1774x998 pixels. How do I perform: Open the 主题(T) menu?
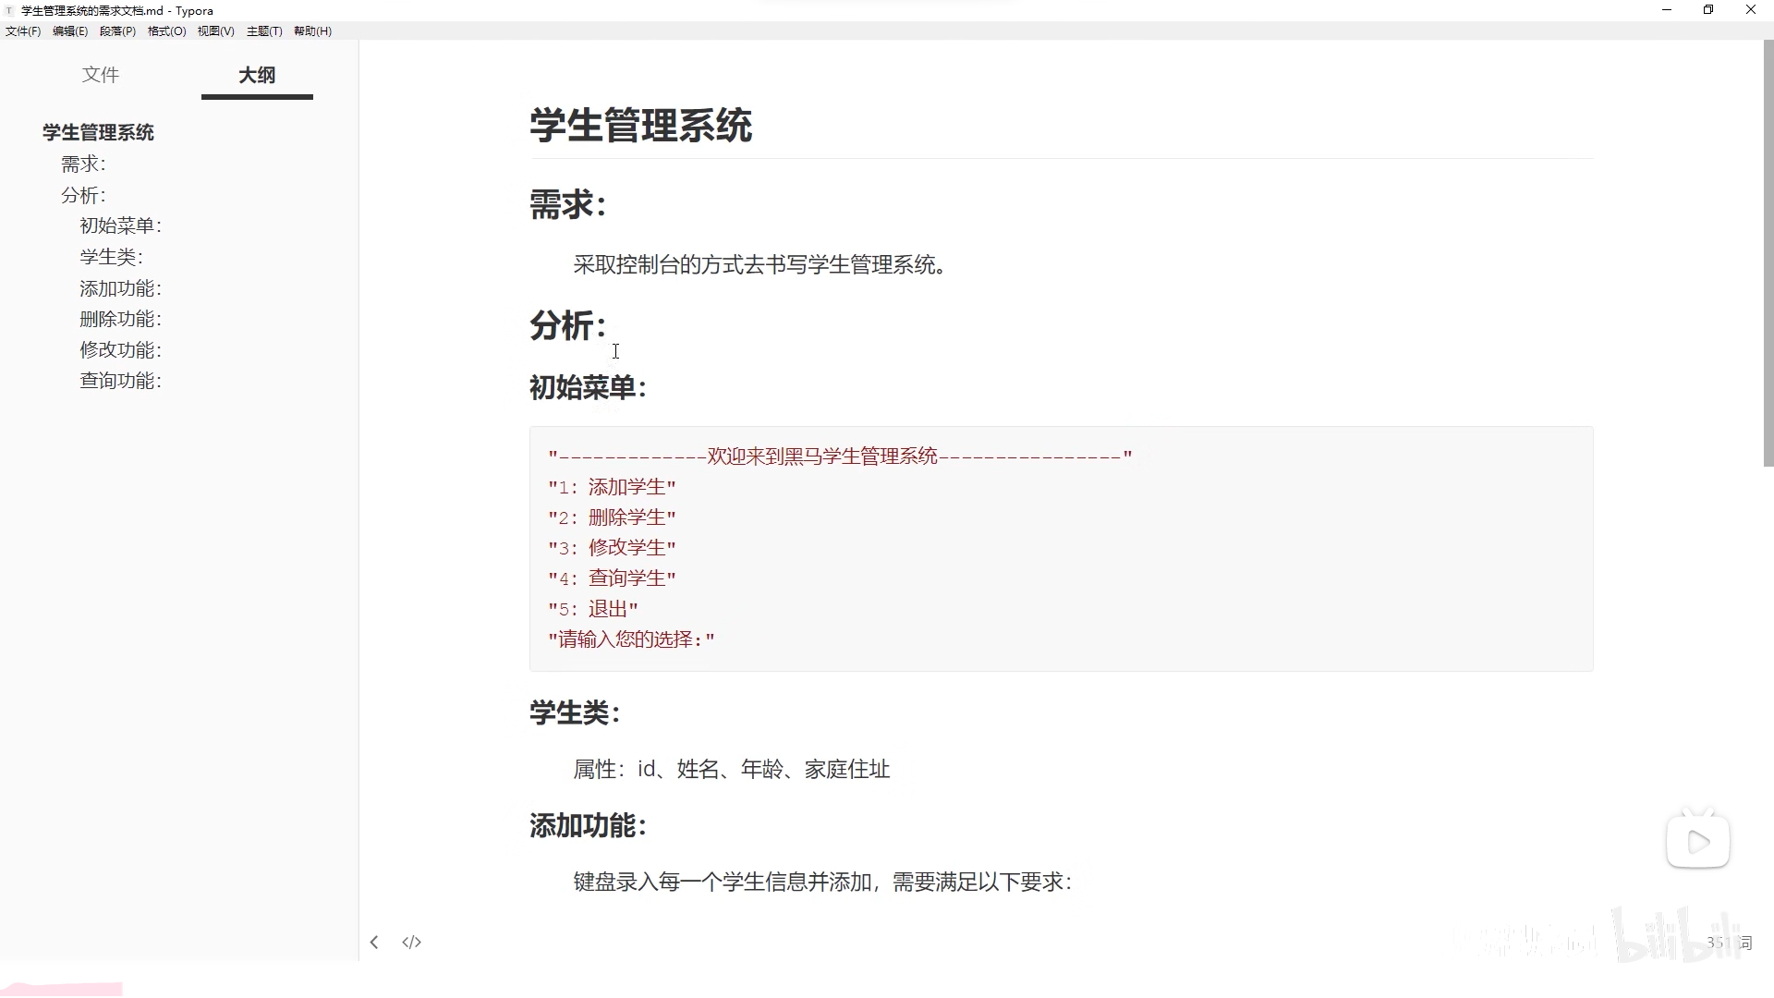point(264,30)
